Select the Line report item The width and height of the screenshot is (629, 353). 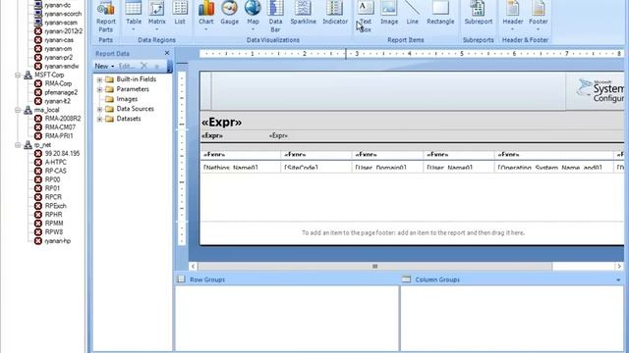[413, 14]
